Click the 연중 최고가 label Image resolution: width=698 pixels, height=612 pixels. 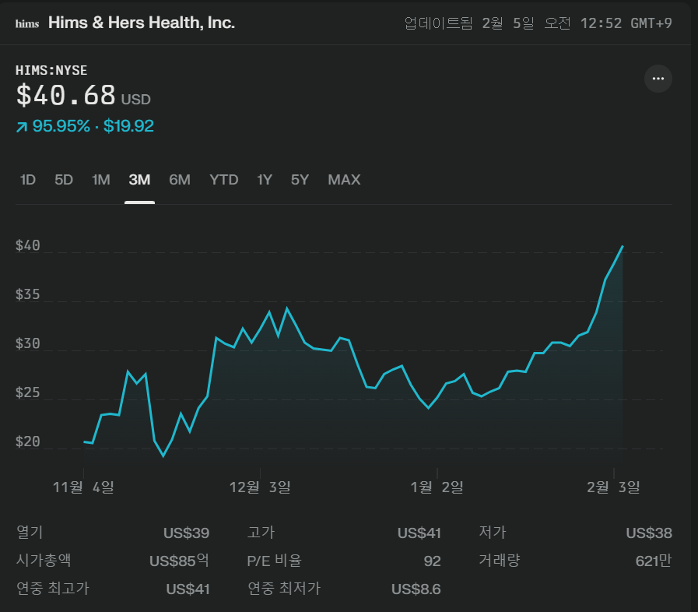(x=53, y=589)
